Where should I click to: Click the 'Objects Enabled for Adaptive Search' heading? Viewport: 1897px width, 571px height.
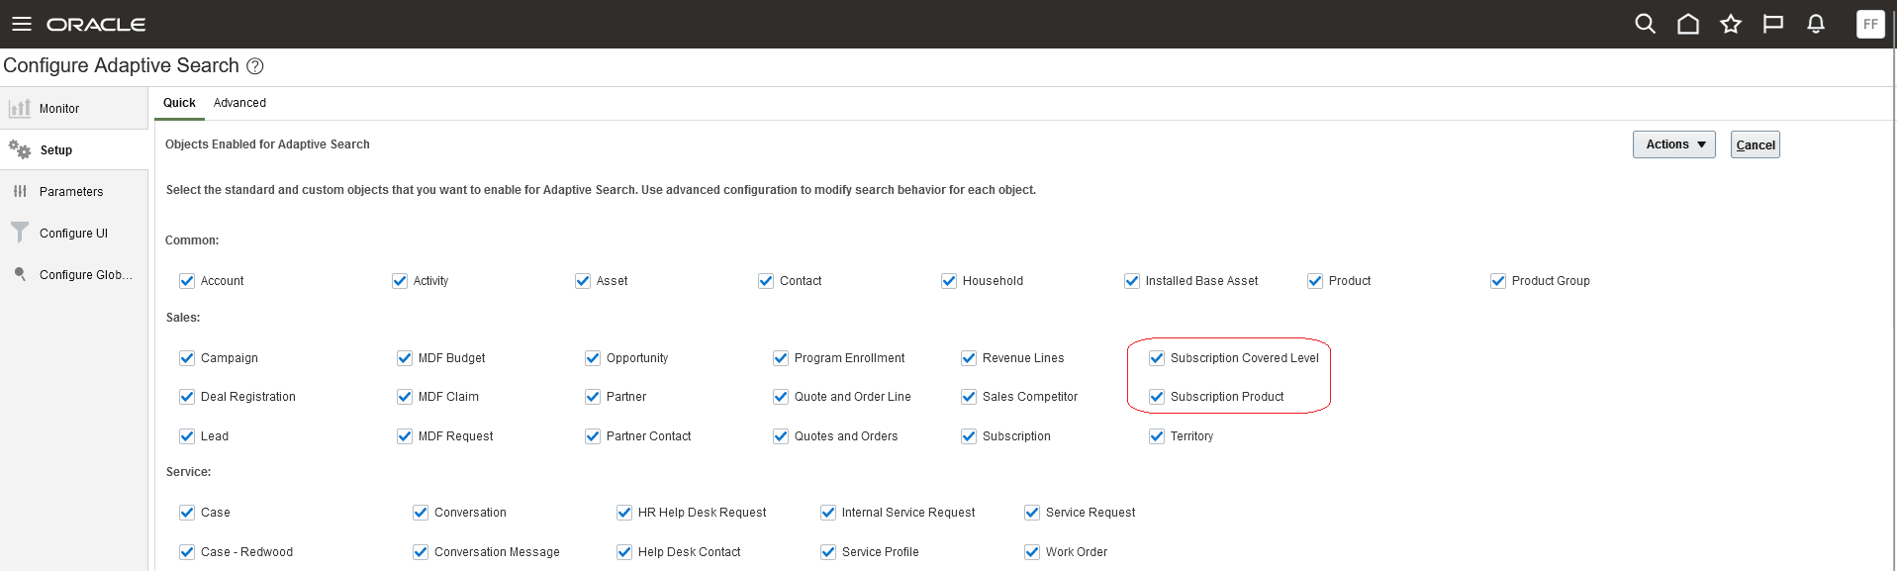pyautogui.click(x=267, y=144)
